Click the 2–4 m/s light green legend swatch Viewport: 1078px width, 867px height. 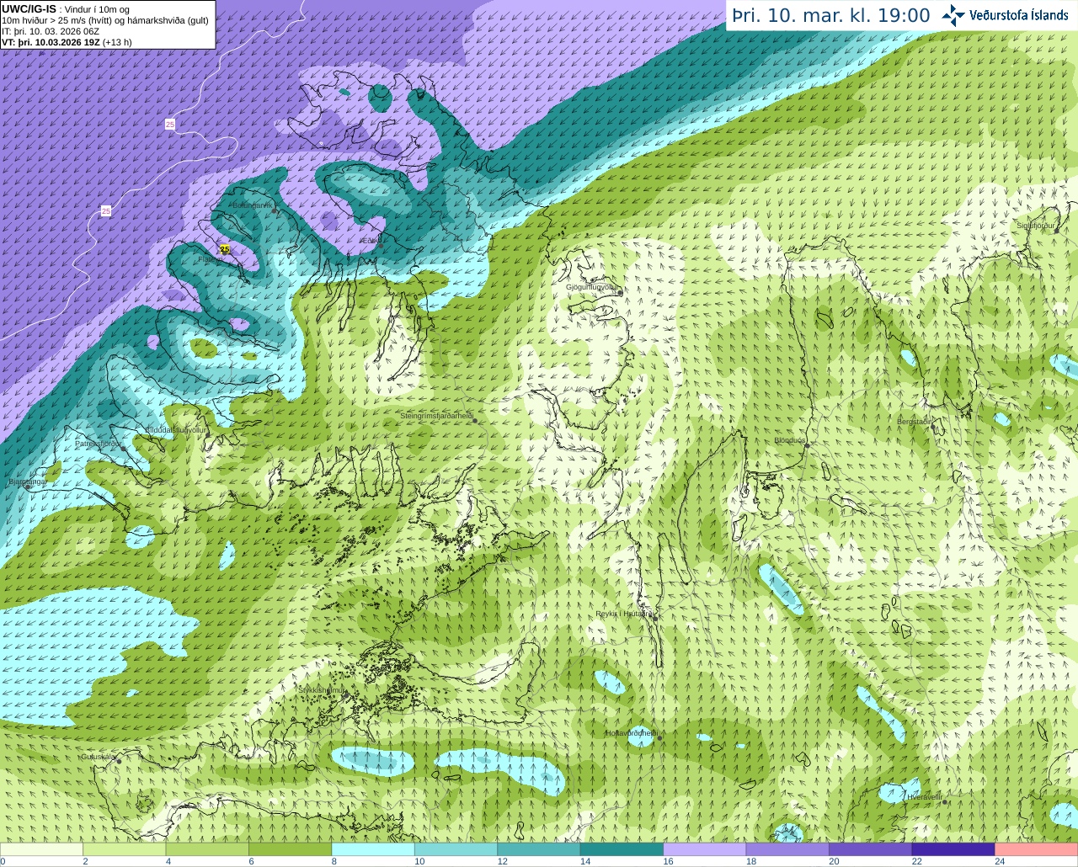click(x=124, y=849)
